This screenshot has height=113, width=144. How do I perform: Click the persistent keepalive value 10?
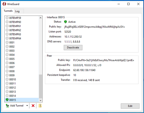[75, 75]
